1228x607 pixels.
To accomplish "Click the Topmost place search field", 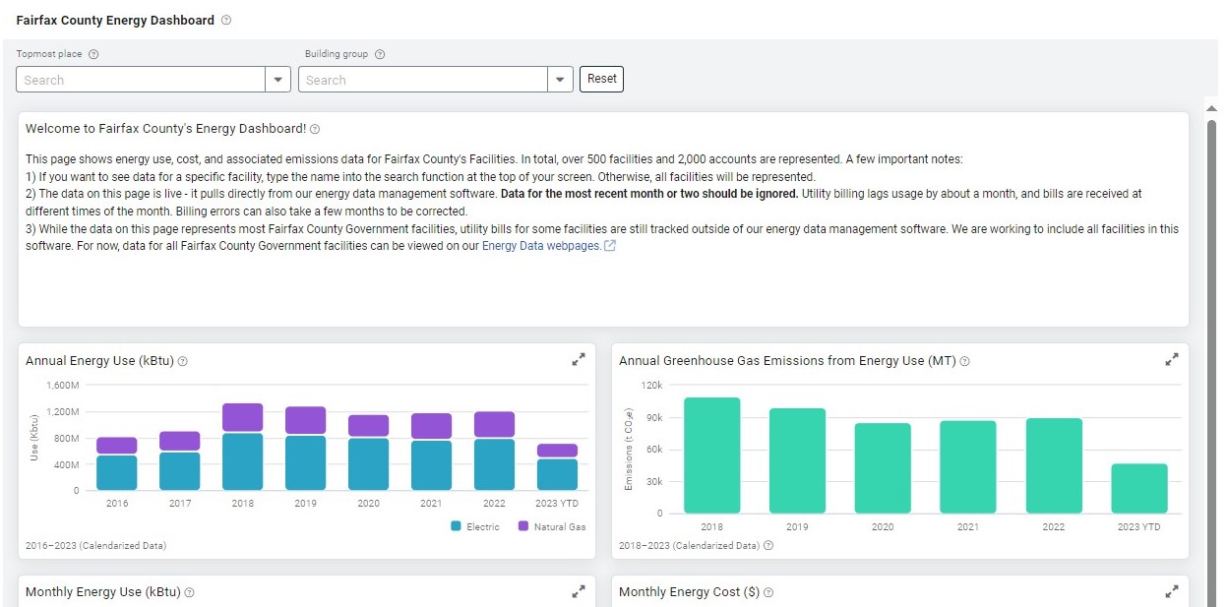I will 142,80.
